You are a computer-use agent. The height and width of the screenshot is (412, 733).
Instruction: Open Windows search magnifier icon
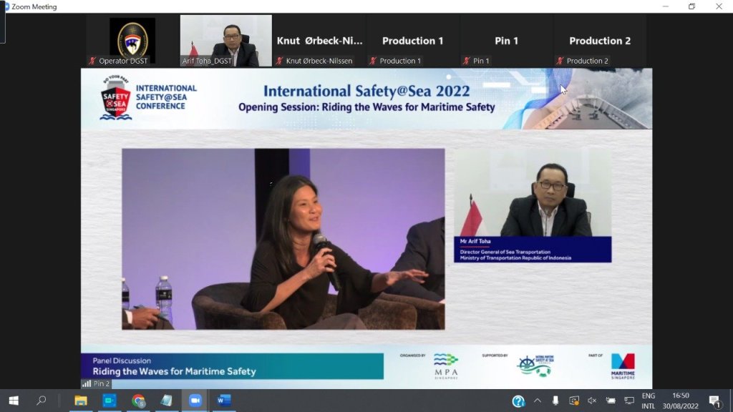tap(42, 401)
